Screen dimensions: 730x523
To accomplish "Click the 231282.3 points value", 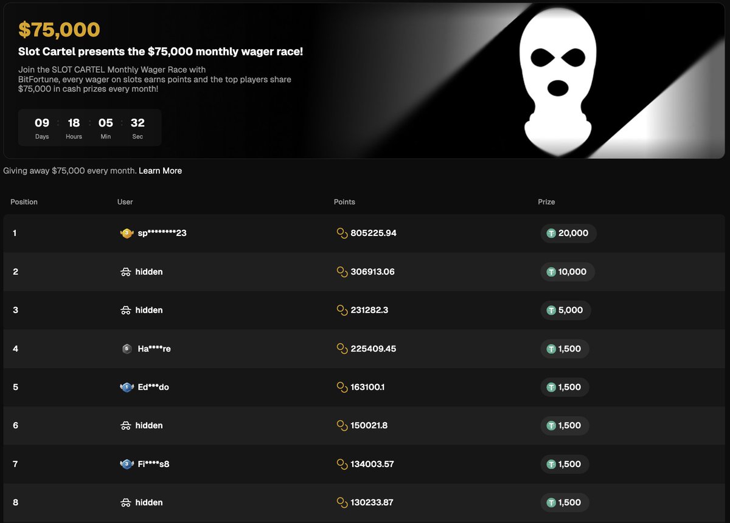I will (369, 310).
